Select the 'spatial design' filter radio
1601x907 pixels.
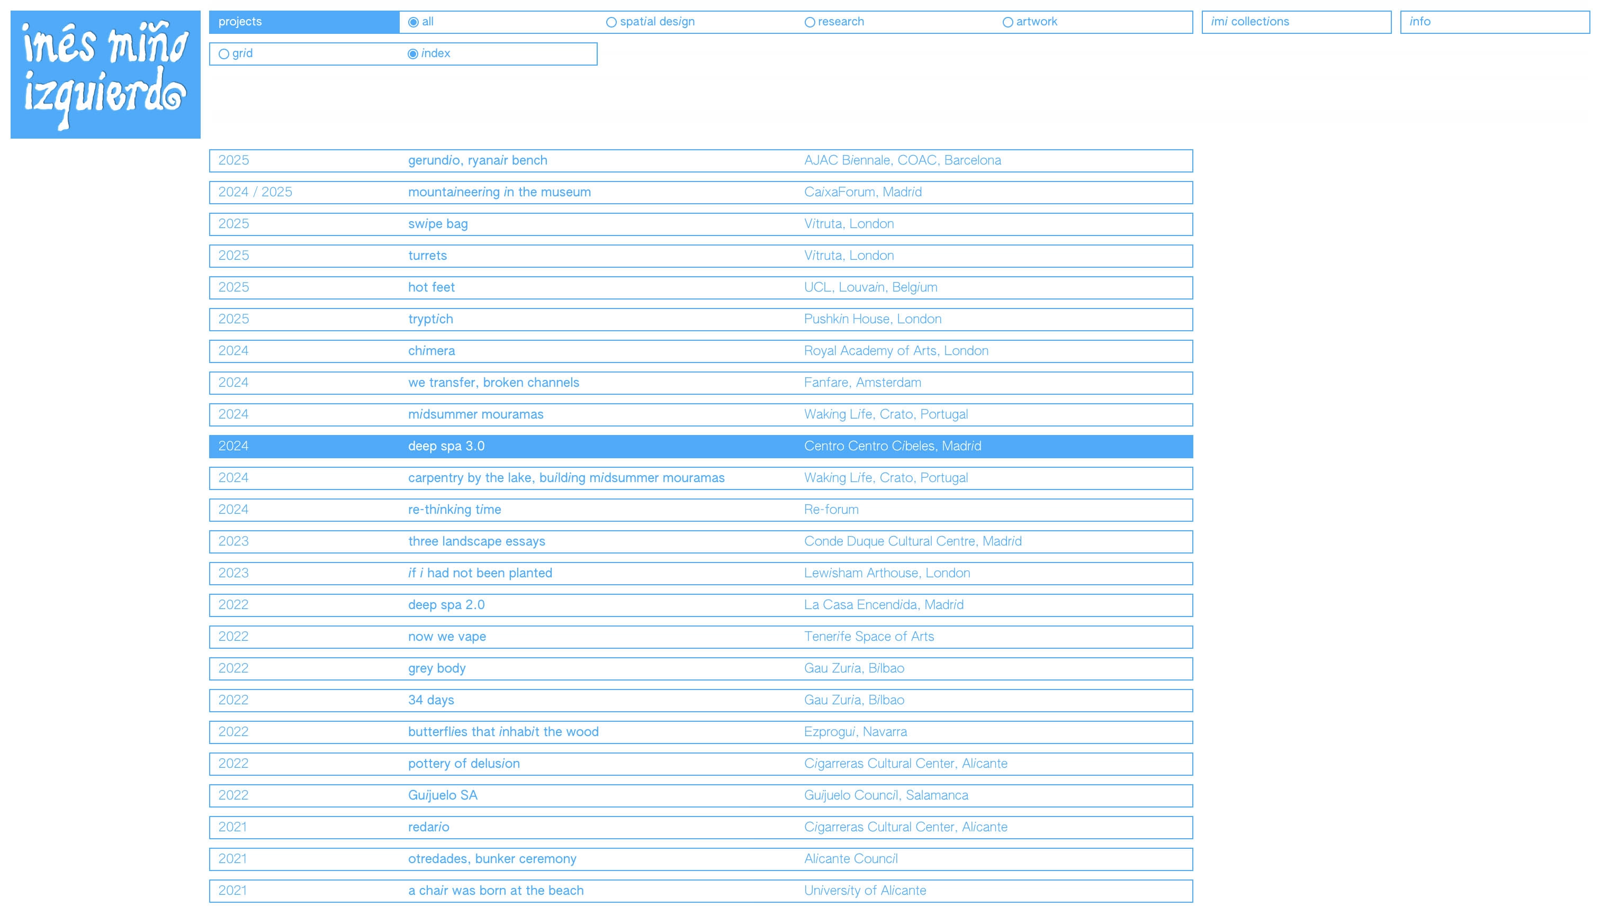tap(611, 22)
